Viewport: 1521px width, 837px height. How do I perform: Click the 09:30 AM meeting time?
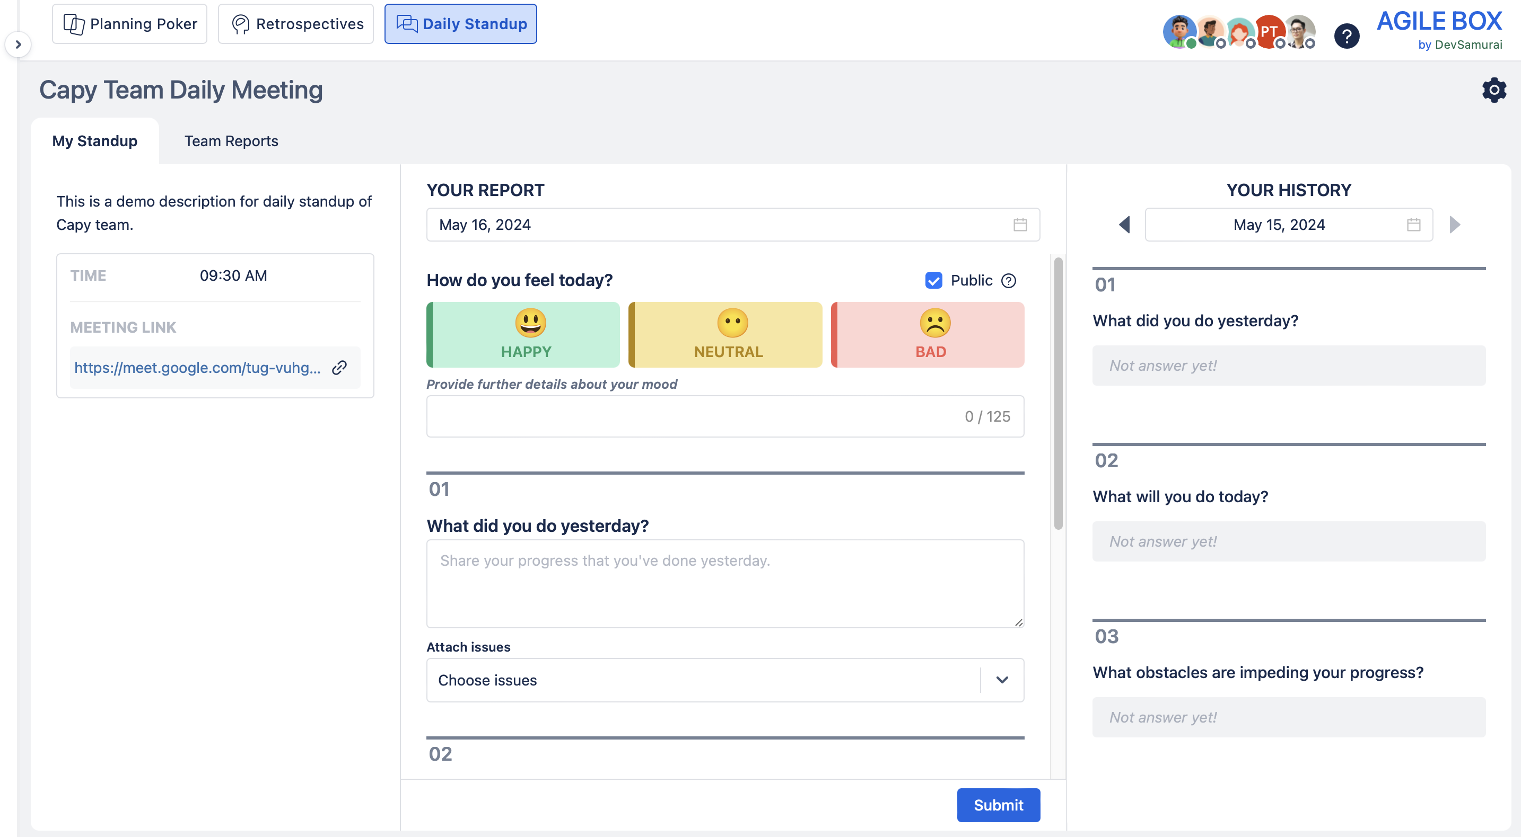pyautogui.click(x=233, y=275)
